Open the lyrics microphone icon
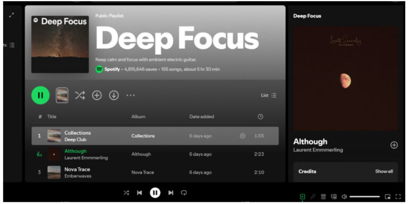The image size is (408, 204). pos(313,197)
